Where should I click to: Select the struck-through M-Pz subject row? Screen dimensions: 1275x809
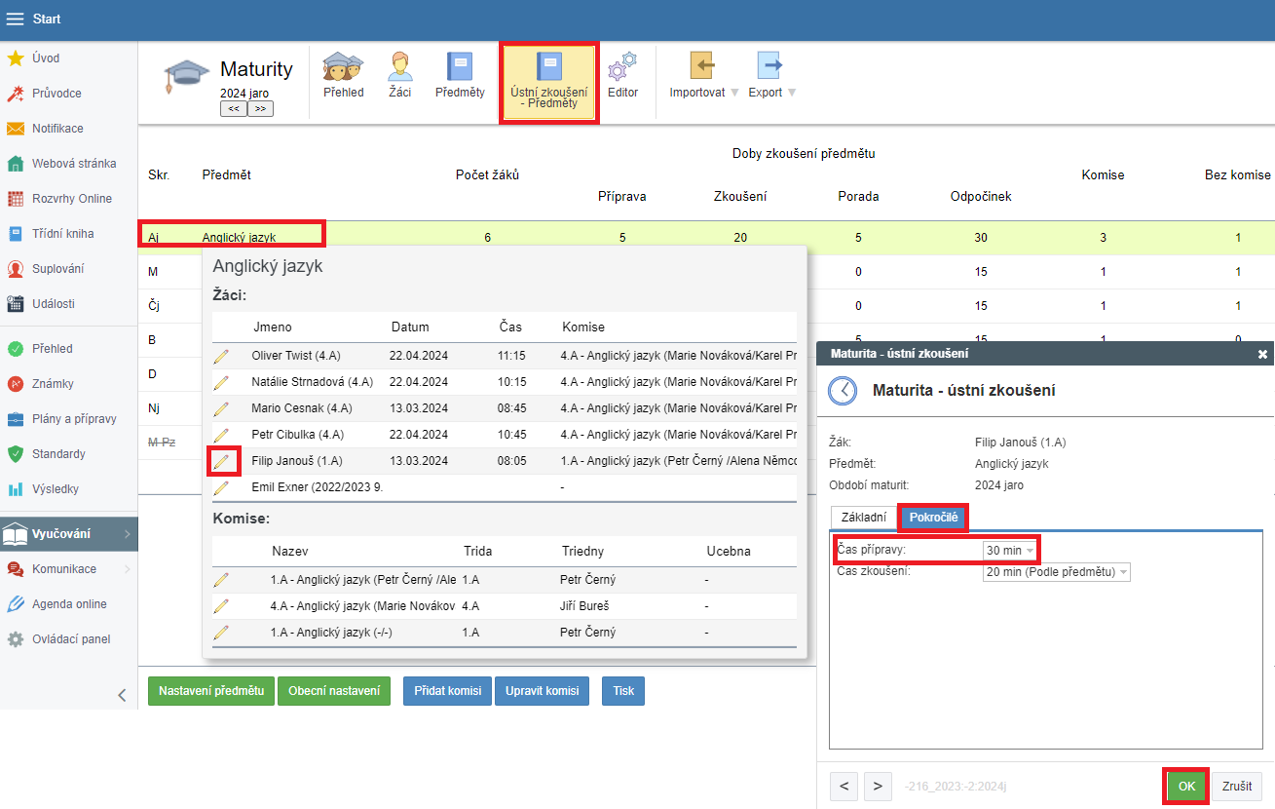click(169, 443)
